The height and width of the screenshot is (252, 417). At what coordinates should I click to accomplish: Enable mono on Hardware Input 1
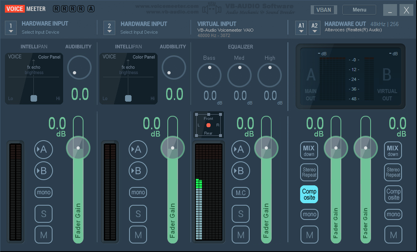44,192
